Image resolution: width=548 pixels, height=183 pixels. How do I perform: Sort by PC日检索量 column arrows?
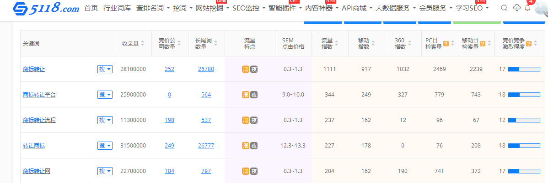point(453,44)
